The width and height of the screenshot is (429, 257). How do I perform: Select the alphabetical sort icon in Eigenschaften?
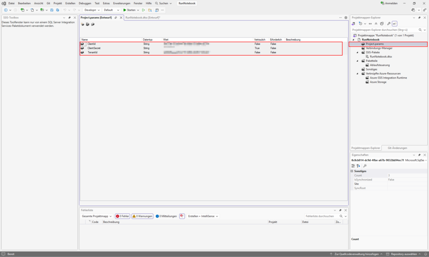(x=358, y=165)
